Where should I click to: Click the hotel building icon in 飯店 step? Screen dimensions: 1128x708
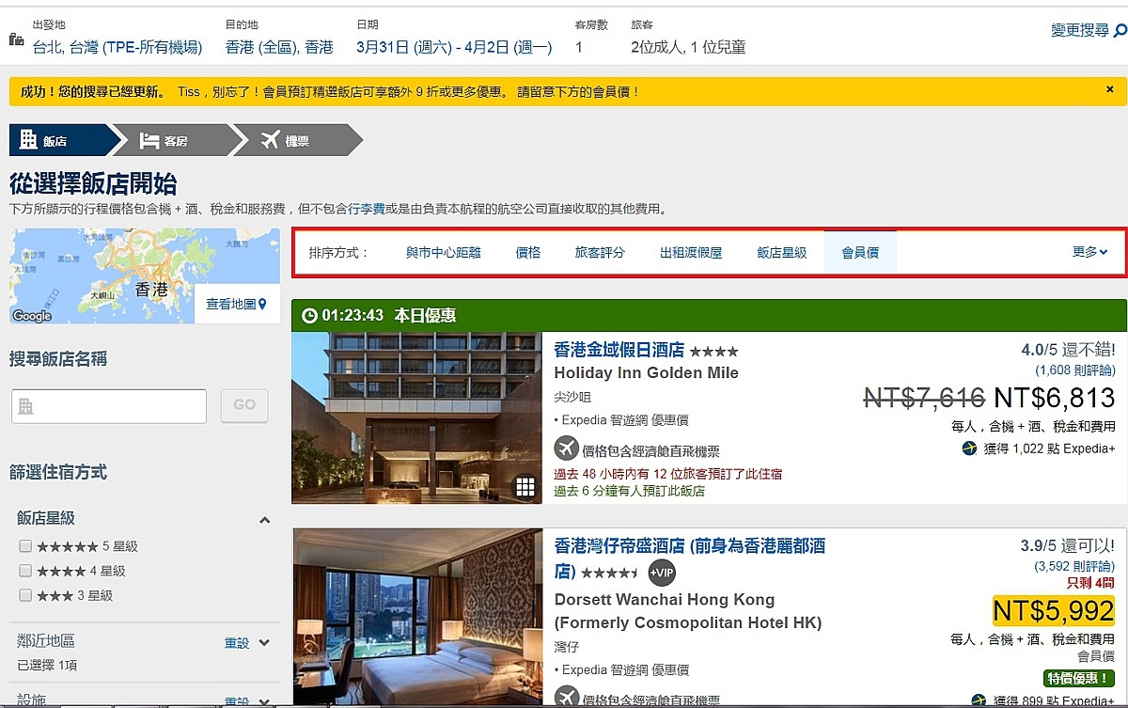click(x=28, y=140)
